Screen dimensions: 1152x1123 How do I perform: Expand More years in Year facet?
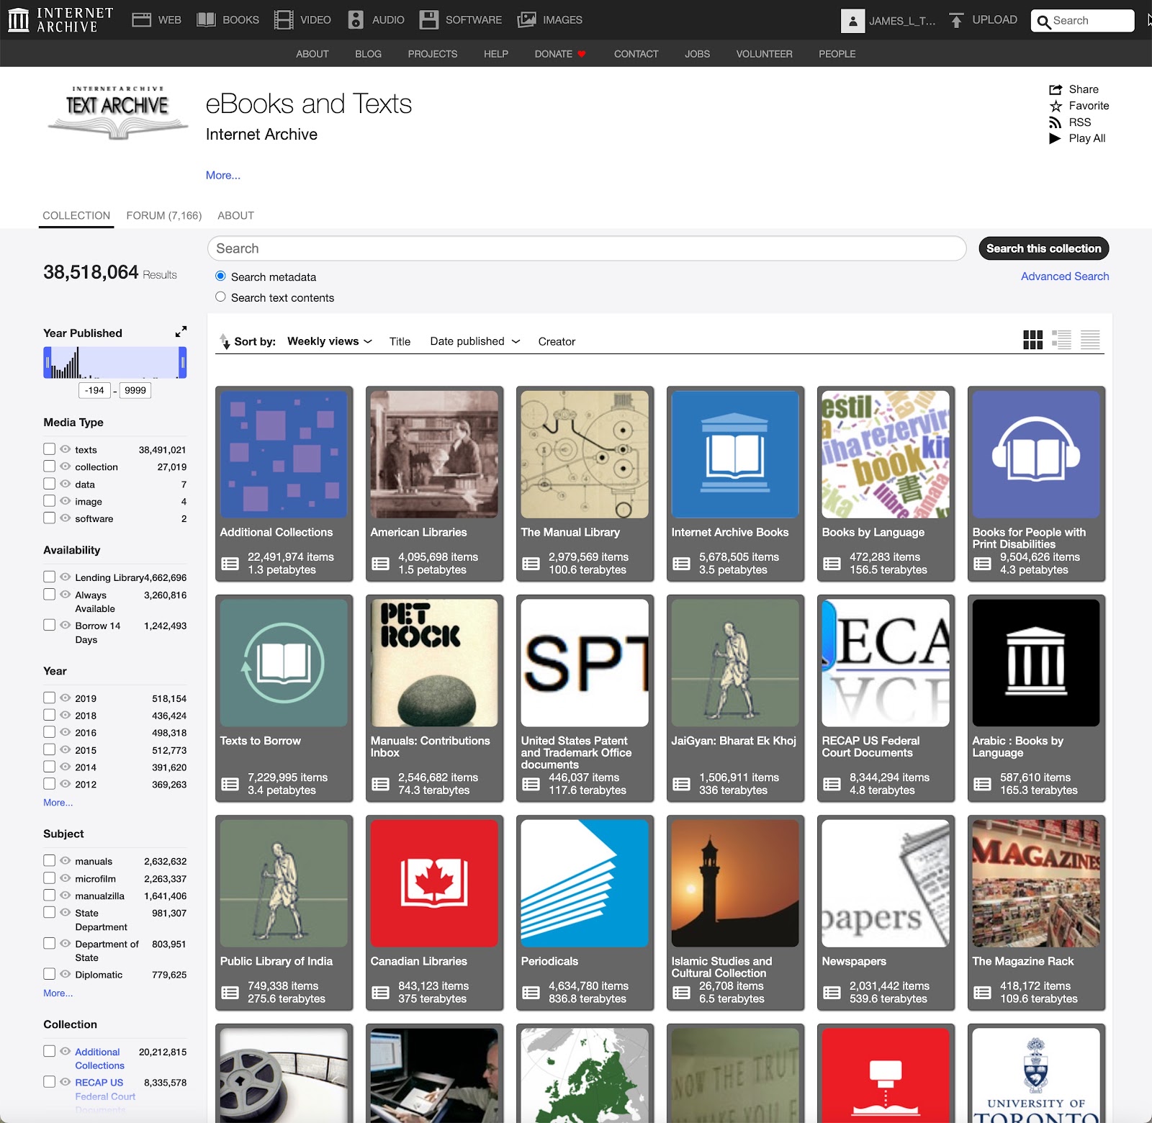[58, 803]
